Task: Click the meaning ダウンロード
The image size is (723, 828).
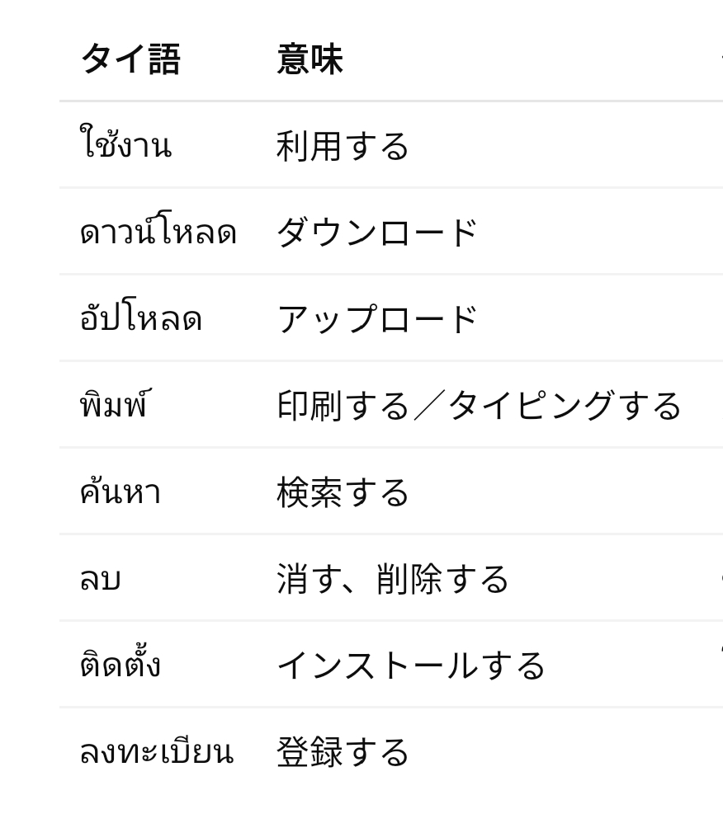Action: (x=377, y=233)
